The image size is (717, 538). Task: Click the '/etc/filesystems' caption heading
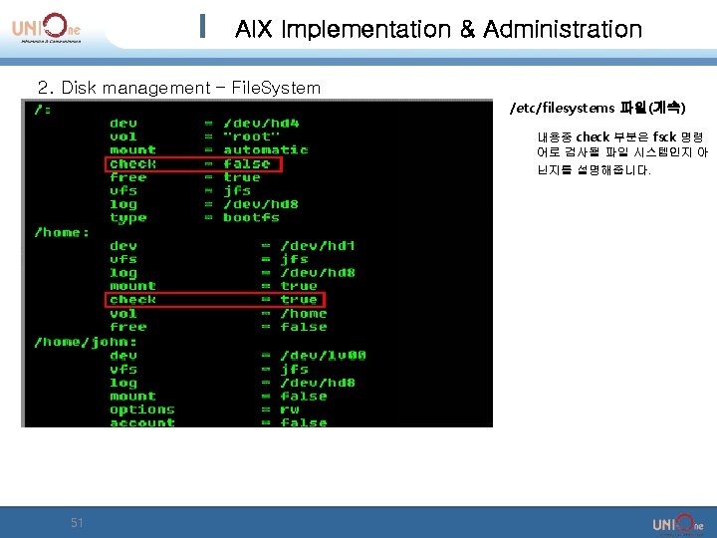coord(597,108)
